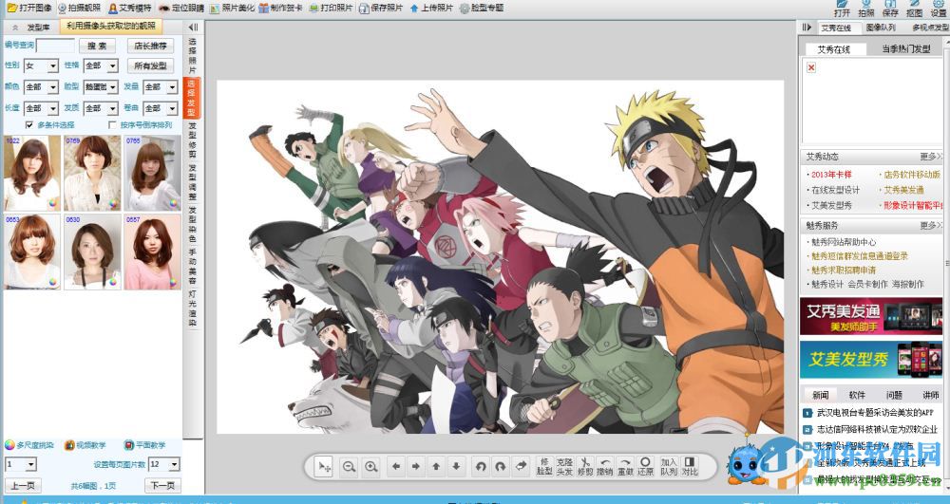The width and height of the screenshot is (950, 504).
Task: Click the 还原 restore icon
Action: click(645, 466)
